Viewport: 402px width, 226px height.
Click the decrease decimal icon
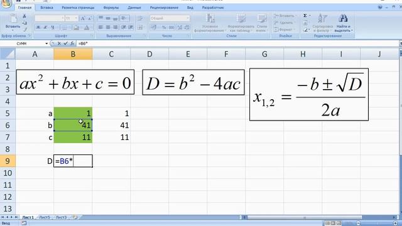187,27
